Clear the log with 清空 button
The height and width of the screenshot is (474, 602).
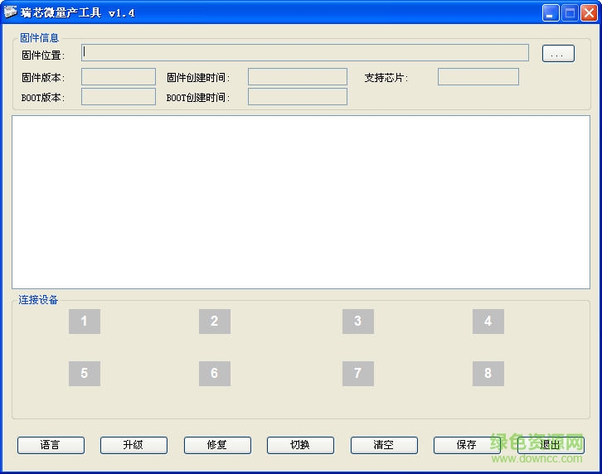tap(384, 445)
